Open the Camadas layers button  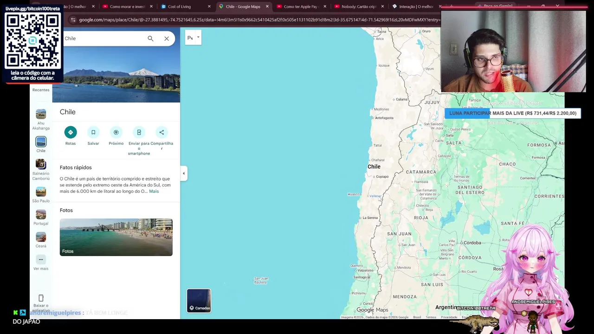click(199, 301)
